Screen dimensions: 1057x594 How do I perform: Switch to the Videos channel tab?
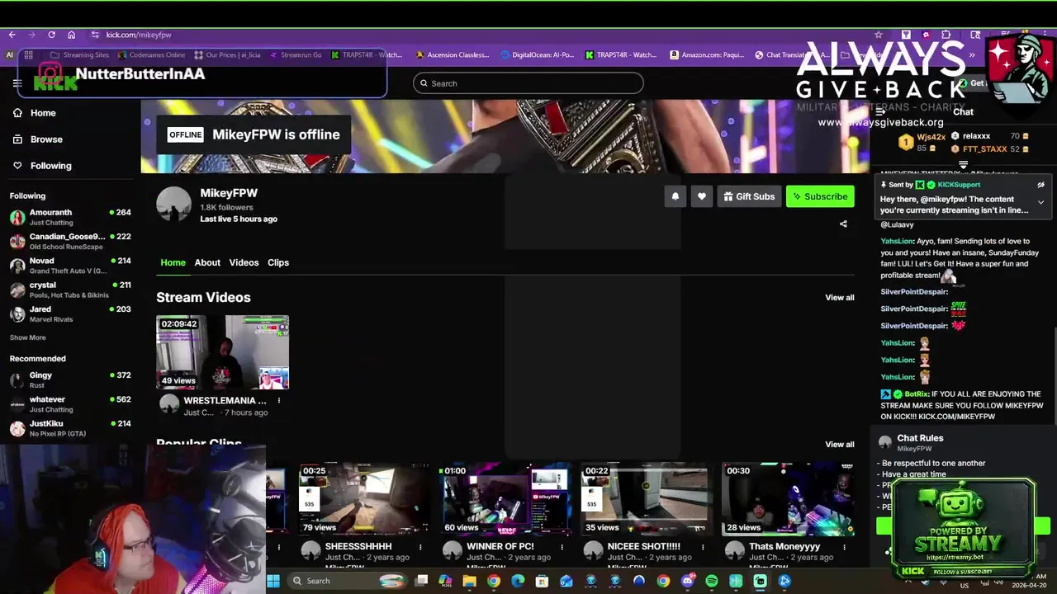click(x=244, y=262)
